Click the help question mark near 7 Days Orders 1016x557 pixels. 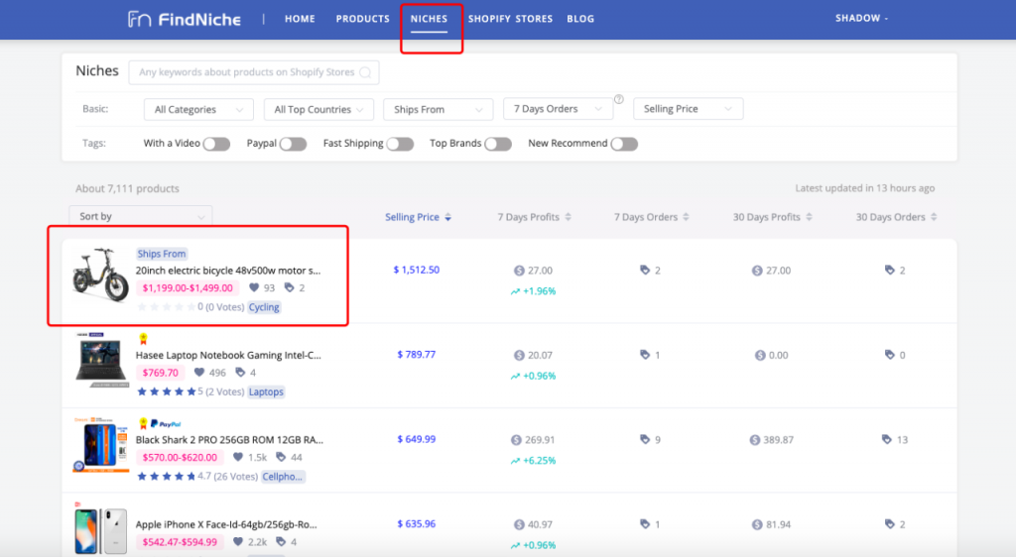click(619, 99)
